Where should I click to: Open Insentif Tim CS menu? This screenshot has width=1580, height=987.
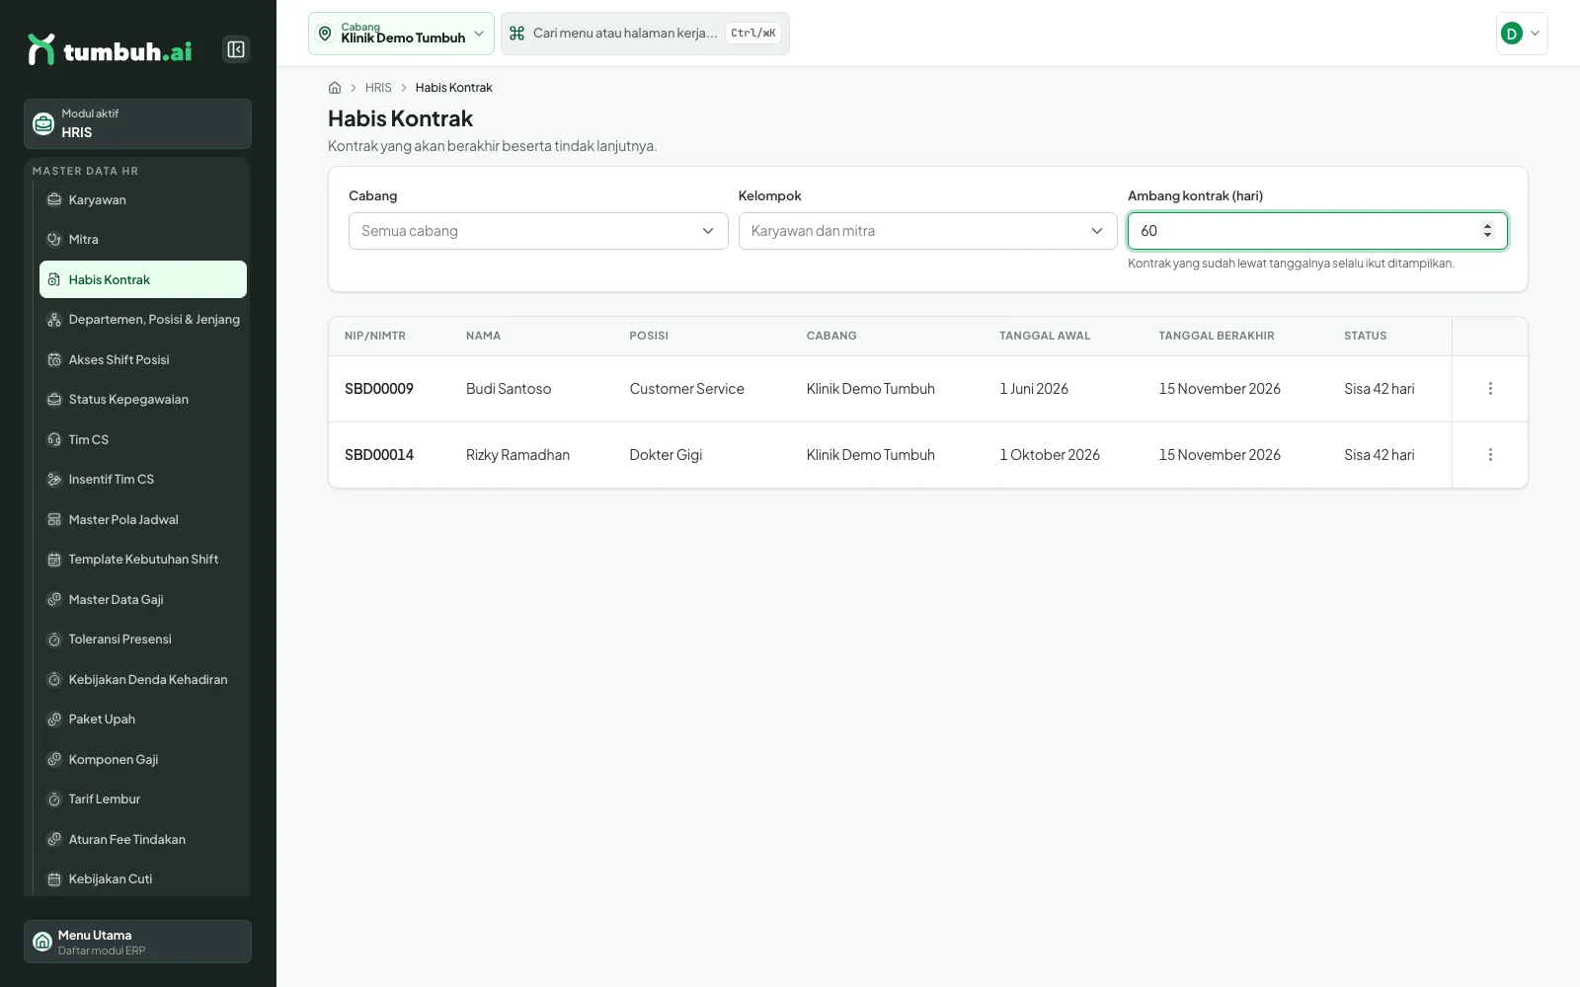(143, 480)
